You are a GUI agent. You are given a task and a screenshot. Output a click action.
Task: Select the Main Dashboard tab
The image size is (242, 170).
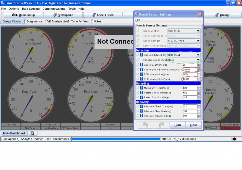coord(14,133)
